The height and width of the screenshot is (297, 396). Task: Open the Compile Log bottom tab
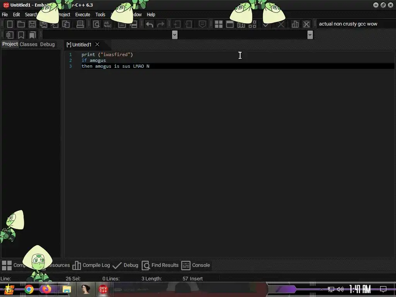[x=91, y=265]
